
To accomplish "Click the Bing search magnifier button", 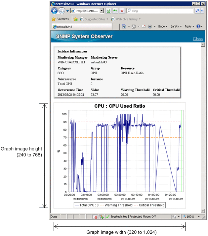I will pos(197,11).
